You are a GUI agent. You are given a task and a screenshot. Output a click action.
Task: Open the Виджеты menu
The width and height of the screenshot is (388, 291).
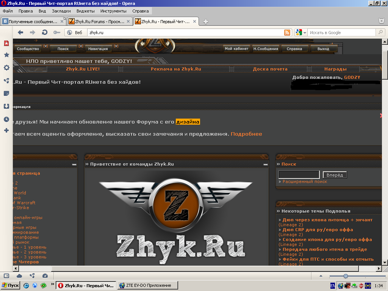[x=85, y=11]
